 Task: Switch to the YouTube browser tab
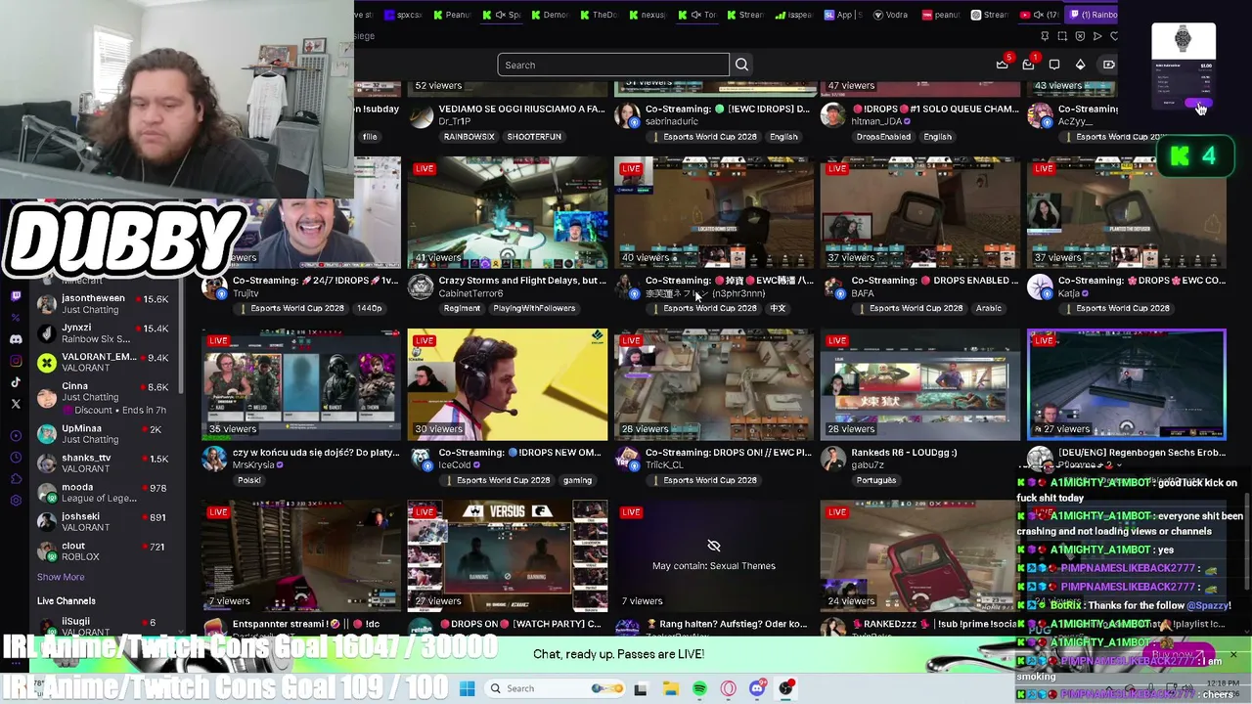(x=1040, y=15)
